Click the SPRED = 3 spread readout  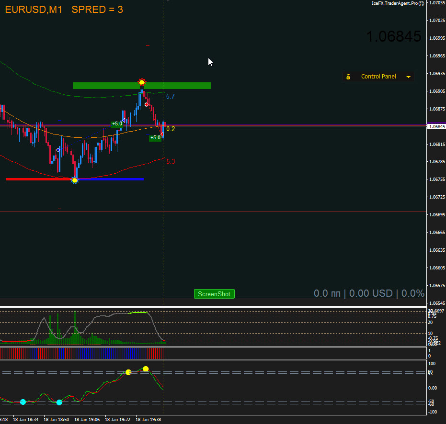pyautogui.click(x=97, y=10)
